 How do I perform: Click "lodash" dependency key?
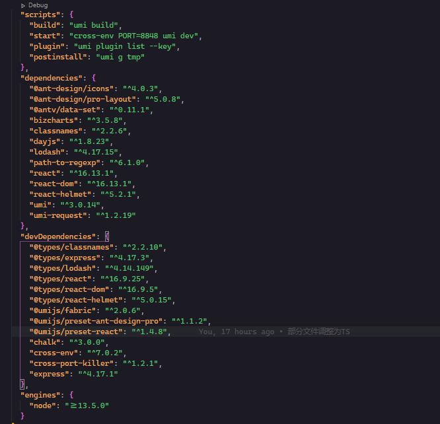[47, 152]
